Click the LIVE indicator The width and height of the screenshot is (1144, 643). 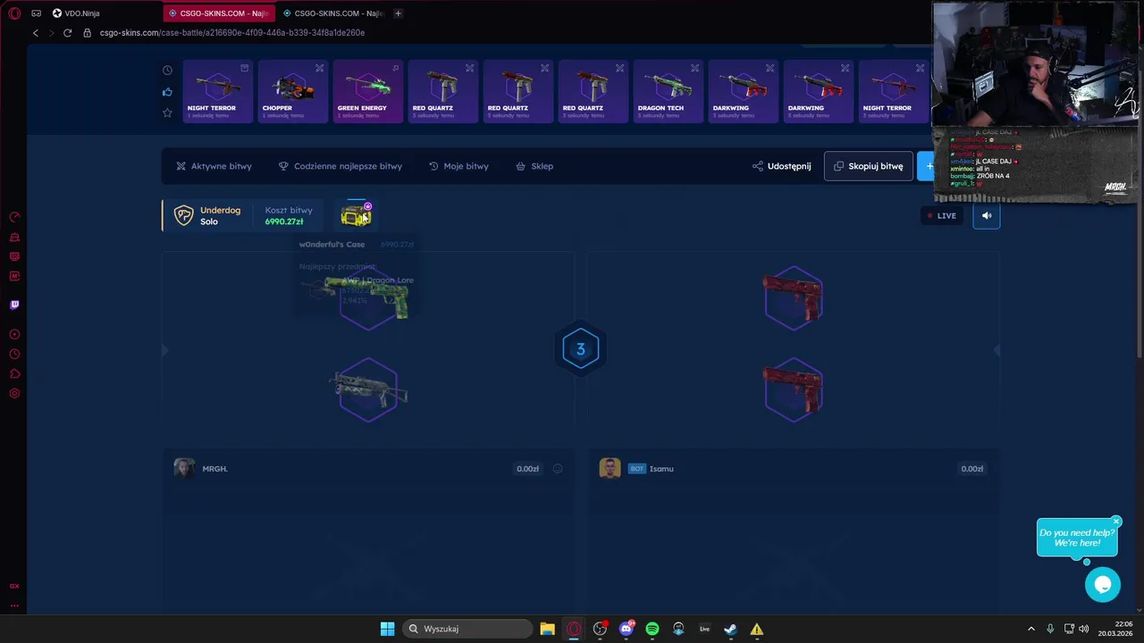942,215
